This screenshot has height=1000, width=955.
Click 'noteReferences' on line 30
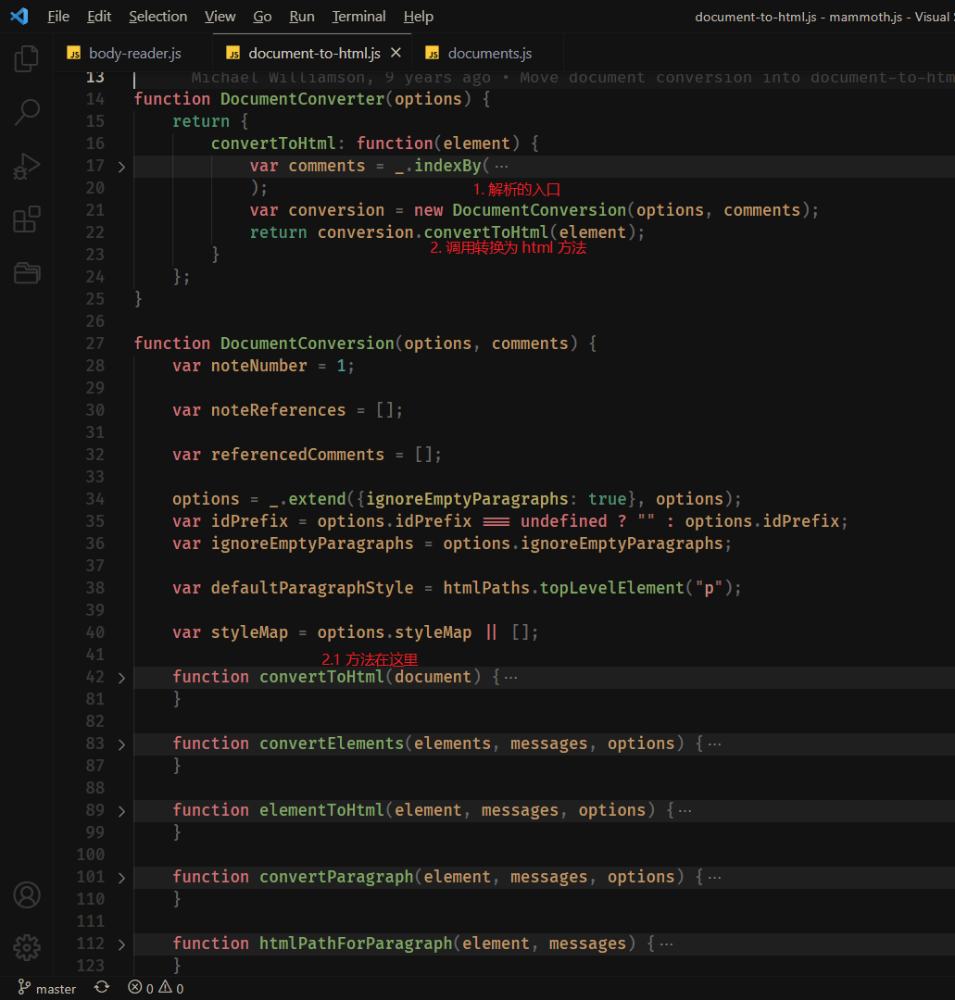[278, 410]
